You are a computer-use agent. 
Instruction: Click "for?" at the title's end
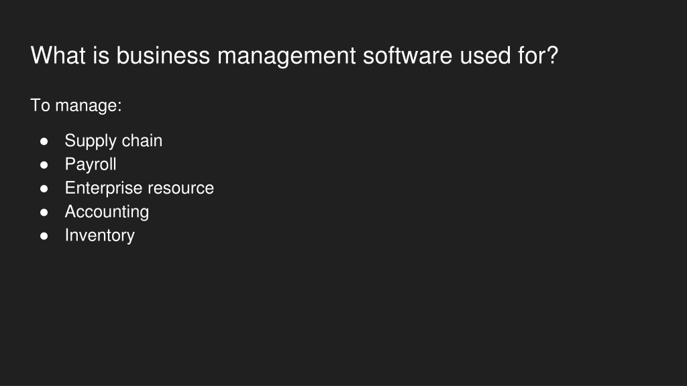point(538,56)
